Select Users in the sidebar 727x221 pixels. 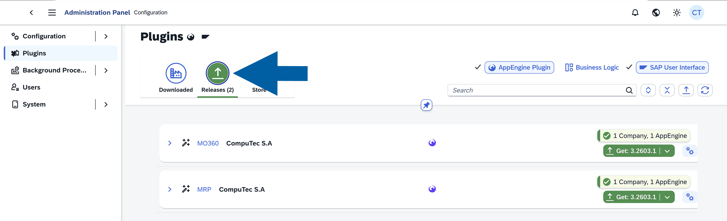coord(31,87)
